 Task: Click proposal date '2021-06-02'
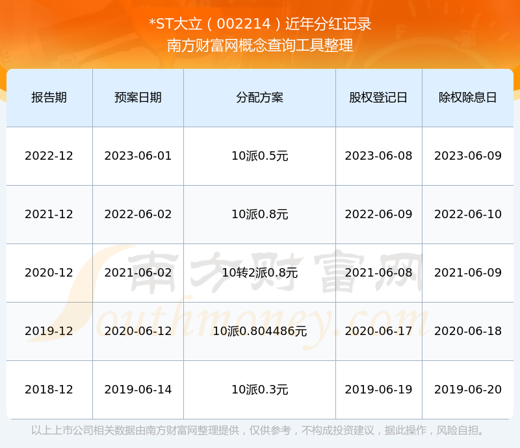(138, 273)
